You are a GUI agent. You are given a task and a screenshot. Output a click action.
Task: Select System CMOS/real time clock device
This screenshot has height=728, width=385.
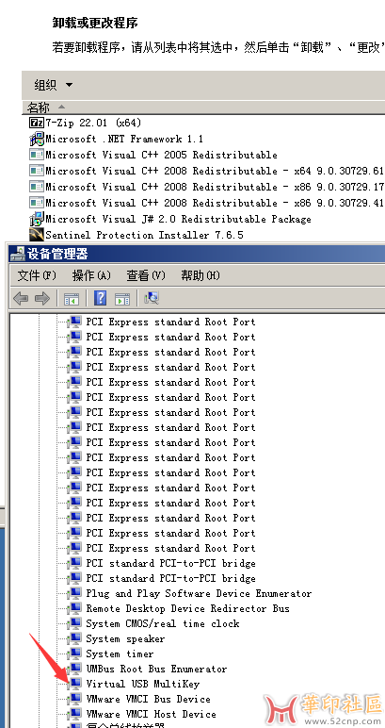pos(163,623)
